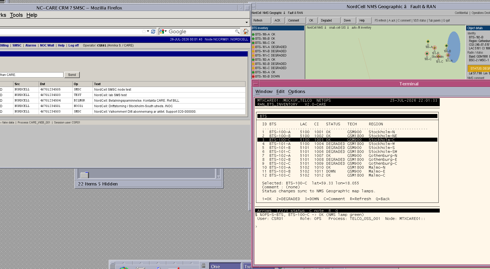The width and height of the screenshot is (490, 269).
Task: Click the NMS Down button
Action: pos(348,20)
